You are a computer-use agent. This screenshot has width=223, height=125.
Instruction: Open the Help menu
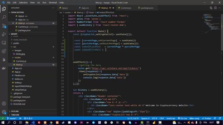coord(61,2)
